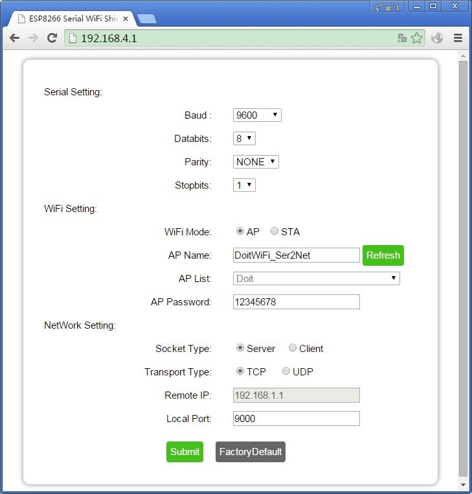Click the globe extension icon
The height and width of the screenshot is (494, 472).
(437, 38)
